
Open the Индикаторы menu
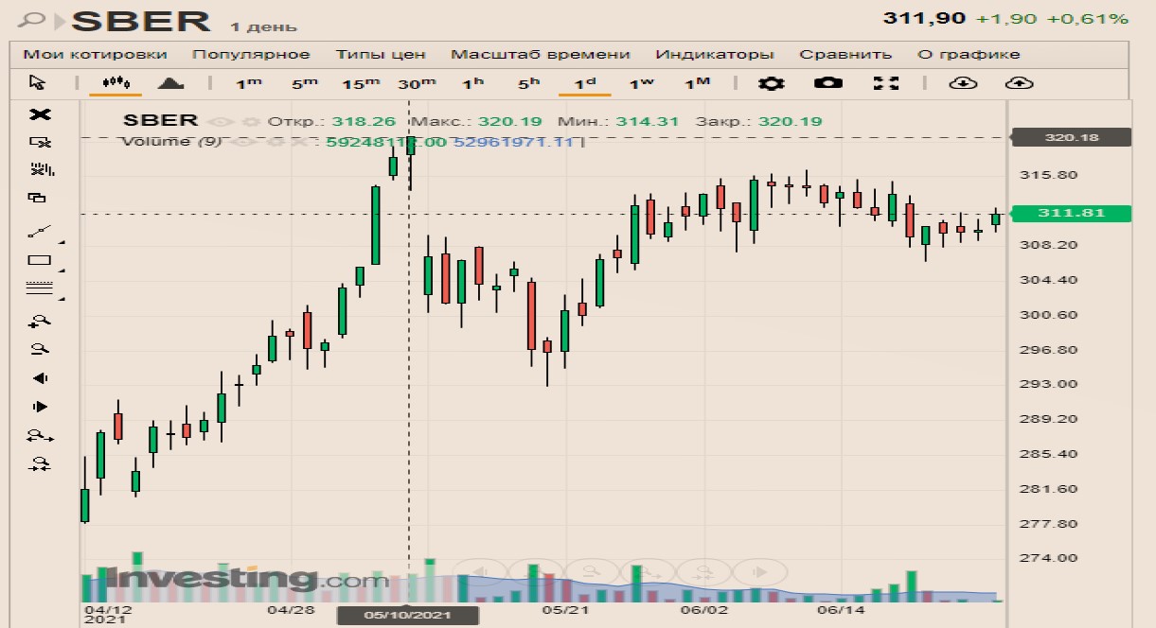pyautogui.click(x=715, y=54)
